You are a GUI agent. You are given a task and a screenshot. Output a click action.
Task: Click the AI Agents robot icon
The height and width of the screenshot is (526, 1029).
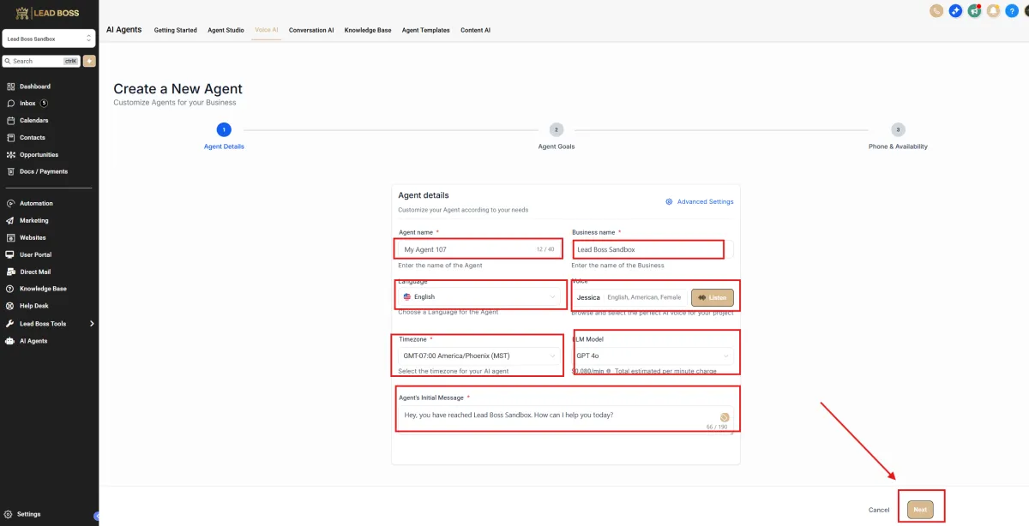[x=10, y=341]
